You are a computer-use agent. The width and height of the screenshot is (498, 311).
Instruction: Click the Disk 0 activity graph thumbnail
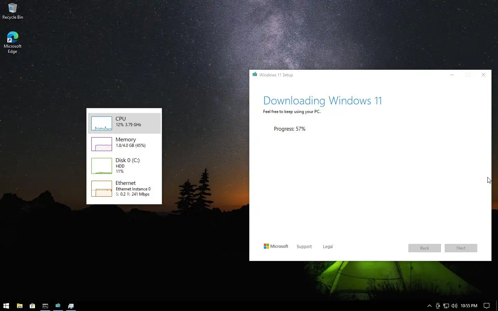click(102, 166)
